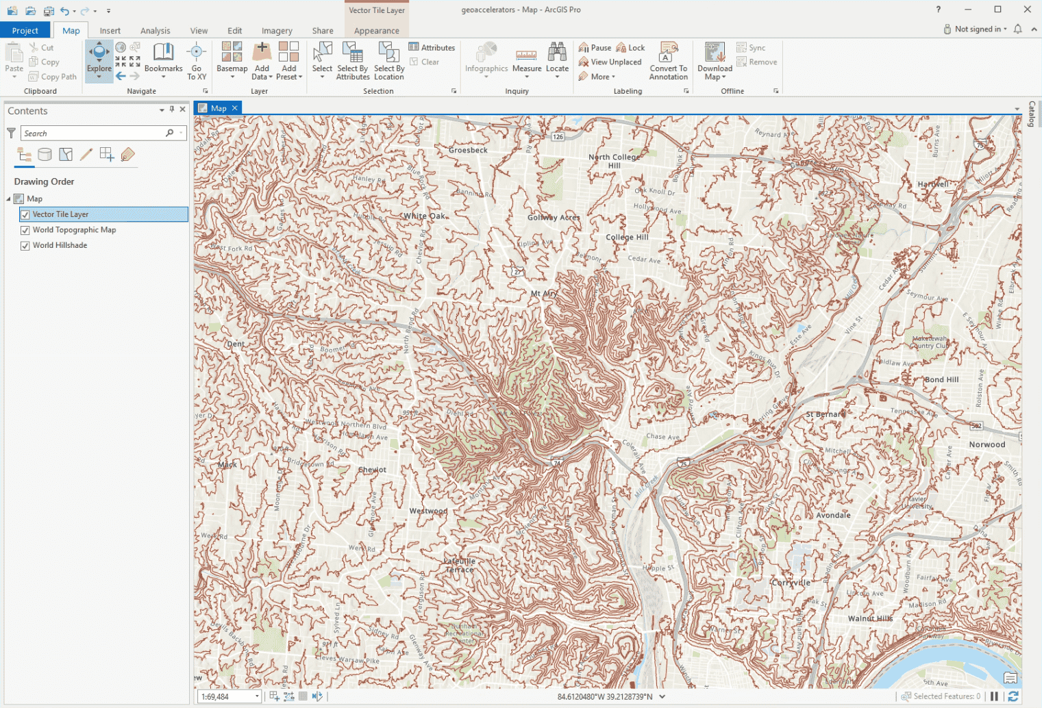Viewport: 1042px width, 708px height.
Task: Click the Measure tool icon
Action: (526, 55)
